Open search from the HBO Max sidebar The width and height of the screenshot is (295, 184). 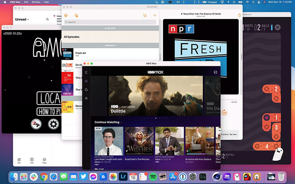86,90
